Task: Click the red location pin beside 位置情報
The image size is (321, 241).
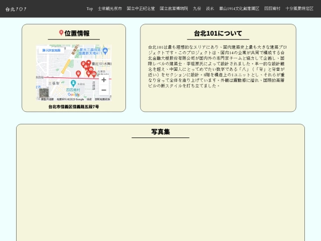Action: (x=61, y=33)
